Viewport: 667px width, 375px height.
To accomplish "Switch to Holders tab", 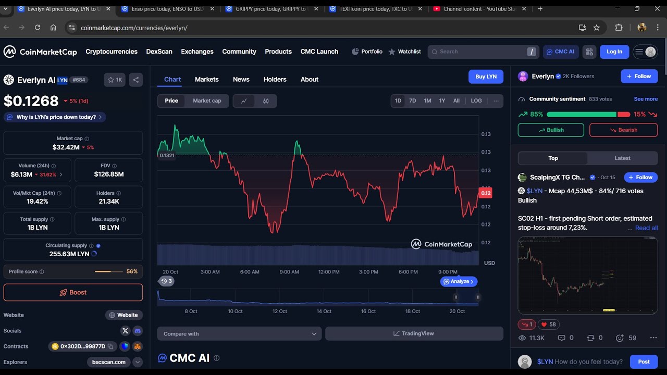I will 275,80.
